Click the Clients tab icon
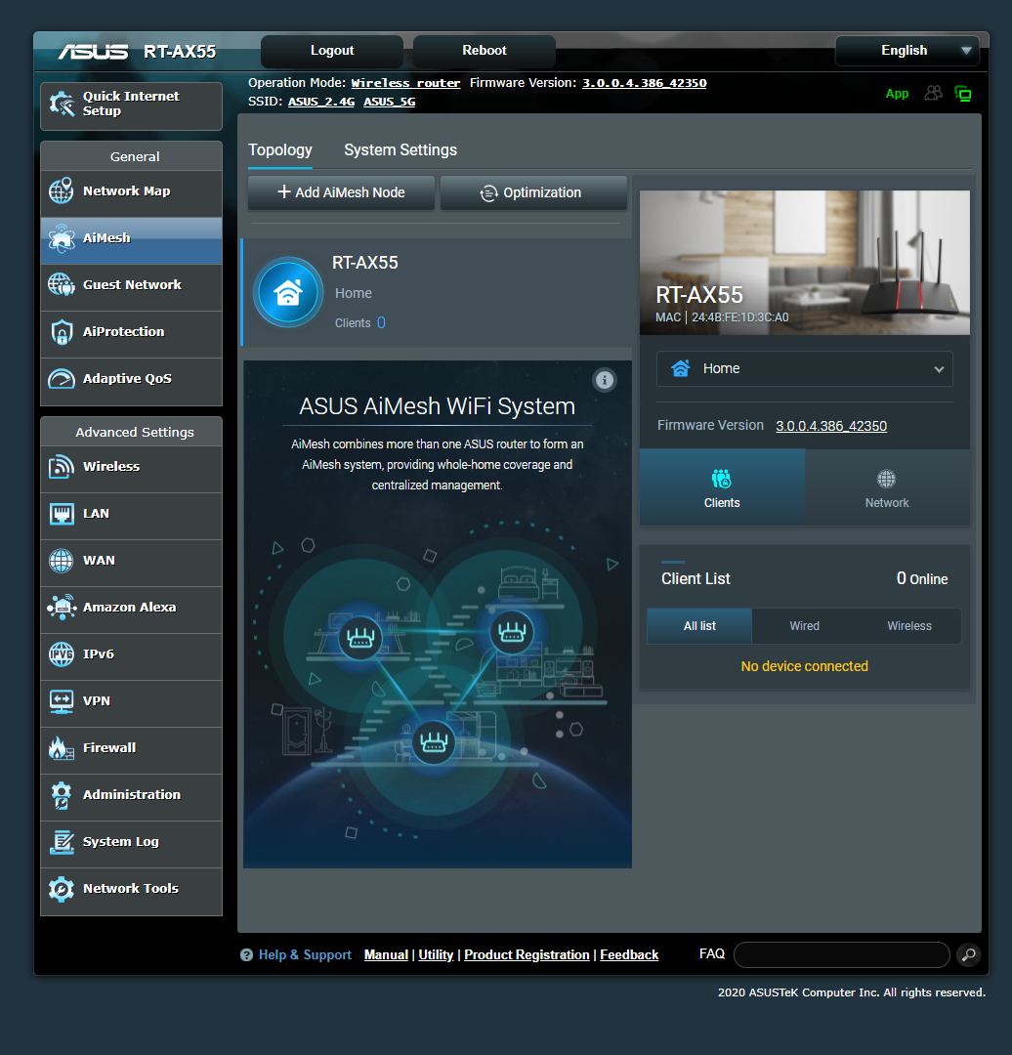 [x=721, y=479]
